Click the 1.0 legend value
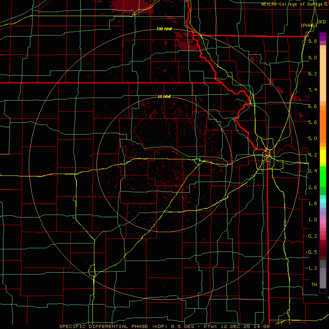The image size is (329, 329). tap(313, 220)
